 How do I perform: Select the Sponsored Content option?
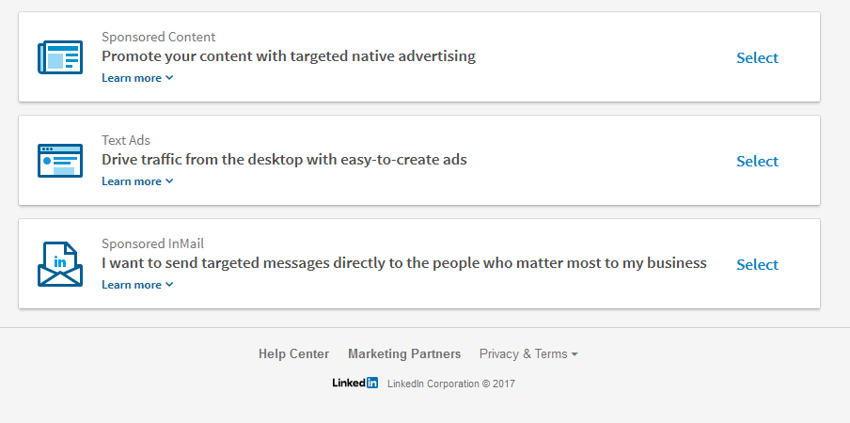757,57
